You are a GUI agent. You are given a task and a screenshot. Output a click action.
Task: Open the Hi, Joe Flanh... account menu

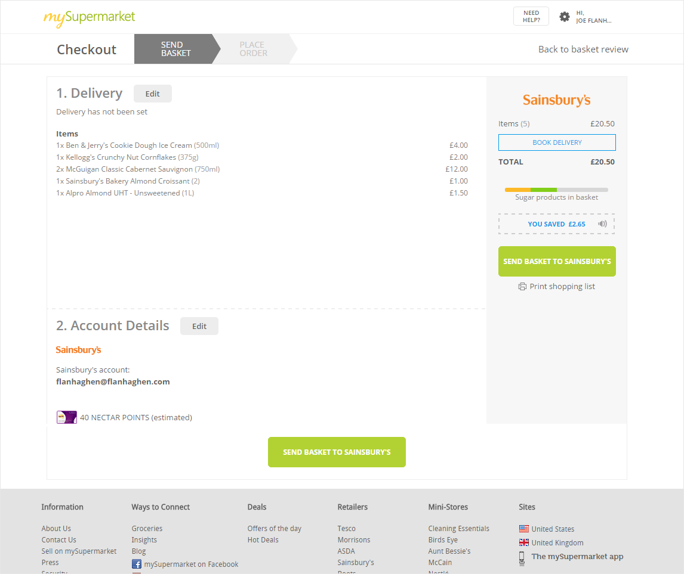coord(594,17)
